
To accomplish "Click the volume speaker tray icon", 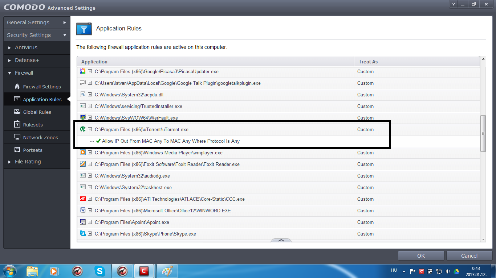I will pos(448,271).
